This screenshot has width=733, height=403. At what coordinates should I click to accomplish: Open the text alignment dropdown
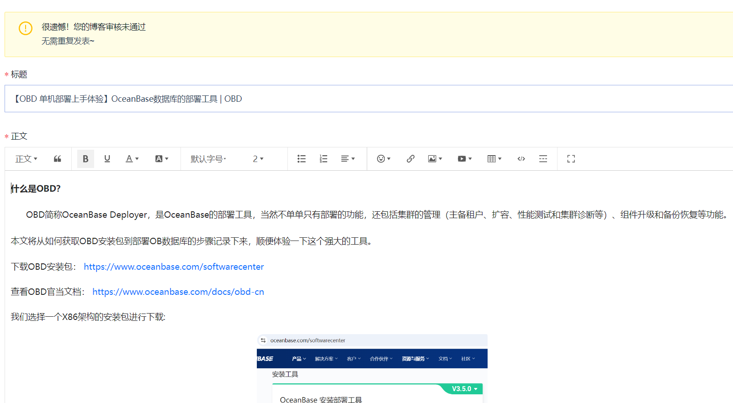[348, 159]
